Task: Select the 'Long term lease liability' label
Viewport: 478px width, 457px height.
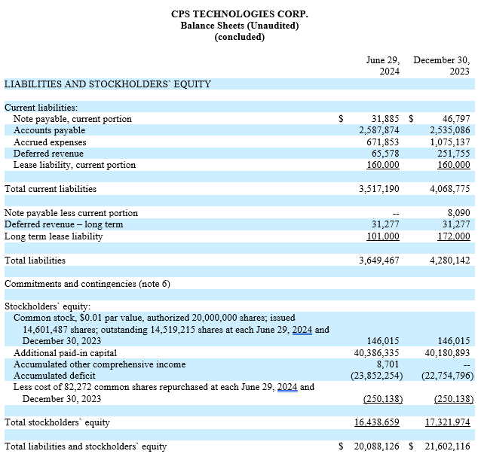Action: (x=54, y=236)
